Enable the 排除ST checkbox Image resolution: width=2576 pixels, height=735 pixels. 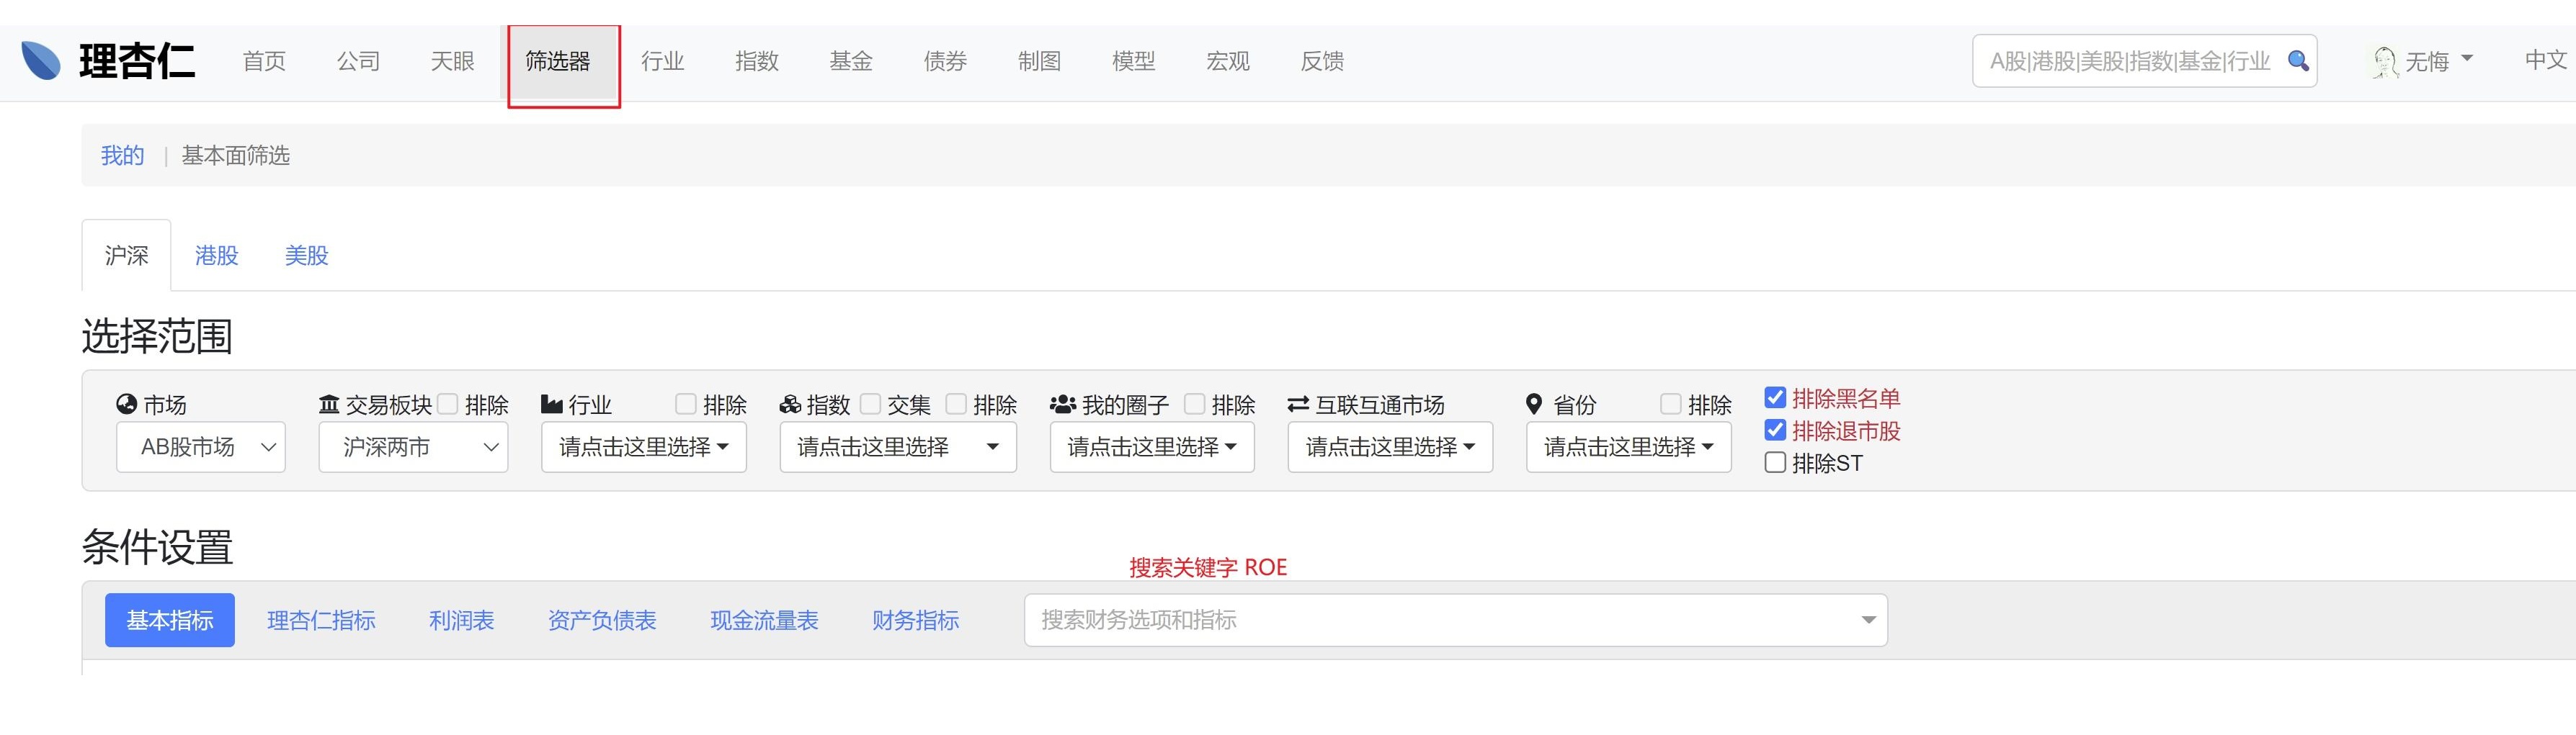click(1775, 462)
